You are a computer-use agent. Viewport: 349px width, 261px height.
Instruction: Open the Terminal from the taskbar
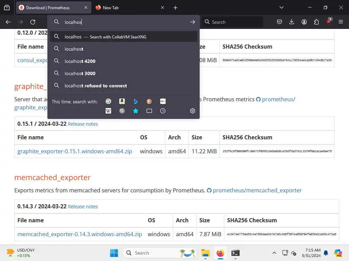pos(235,253)
